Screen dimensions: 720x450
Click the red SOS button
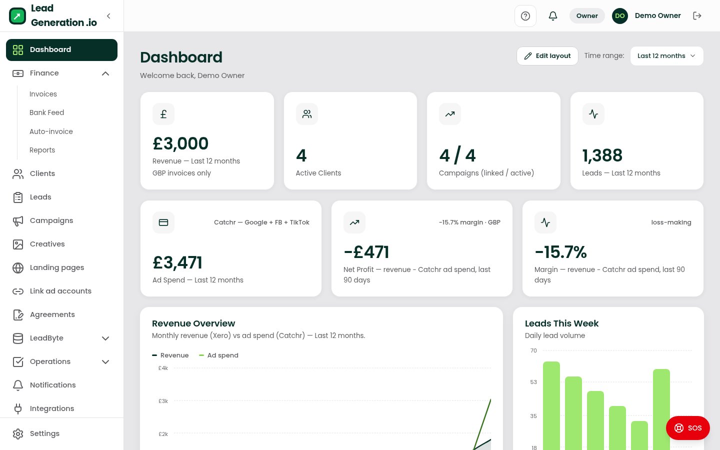point(688,428)
